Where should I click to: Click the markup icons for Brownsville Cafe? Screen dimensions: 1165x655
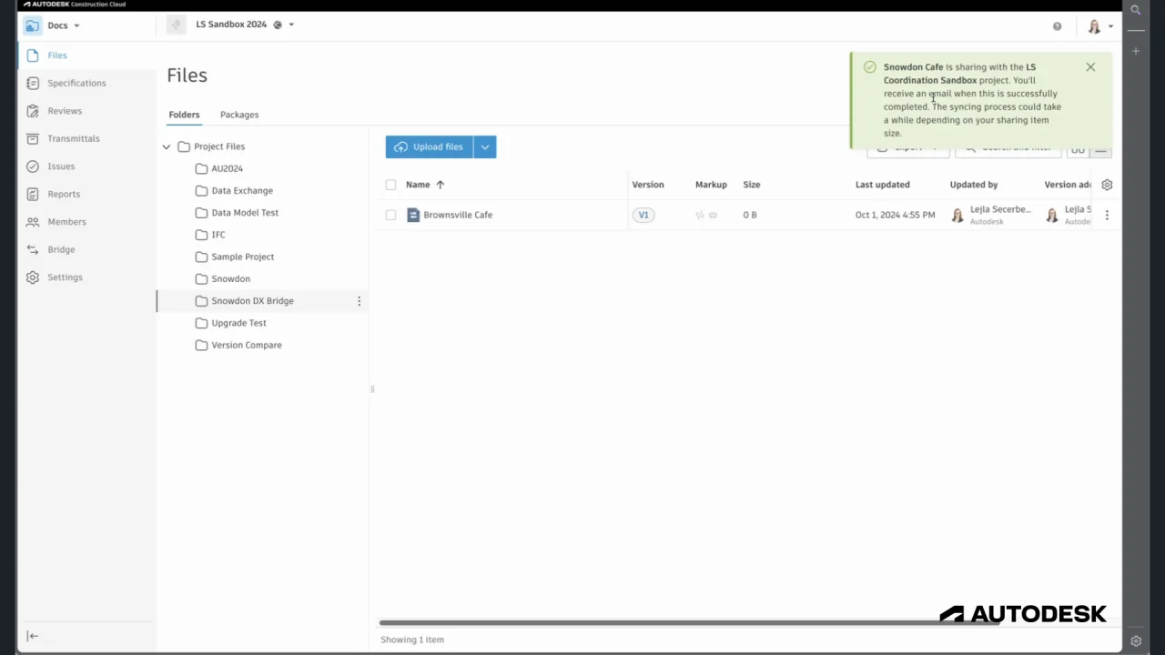(x=706, y=216)
